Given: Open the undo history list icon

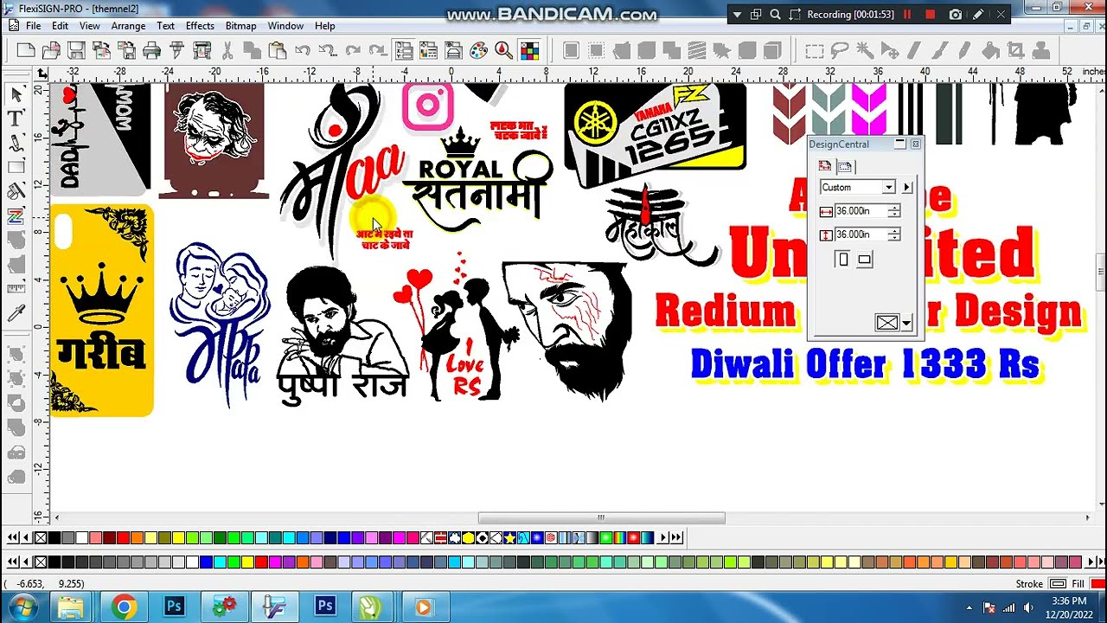Looking at the screenshot, I should click(x=327, y=50).
